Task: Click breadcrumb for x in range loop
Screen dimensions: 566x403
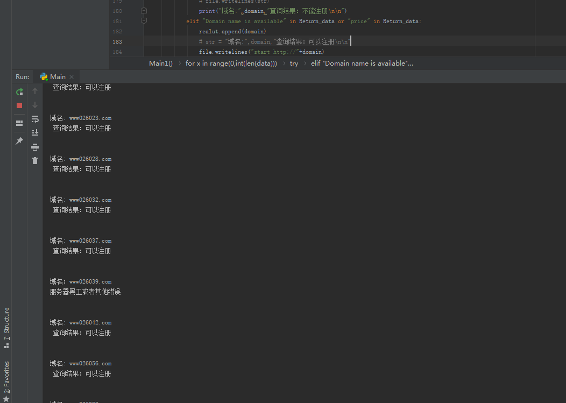Action: click(231, 63)
